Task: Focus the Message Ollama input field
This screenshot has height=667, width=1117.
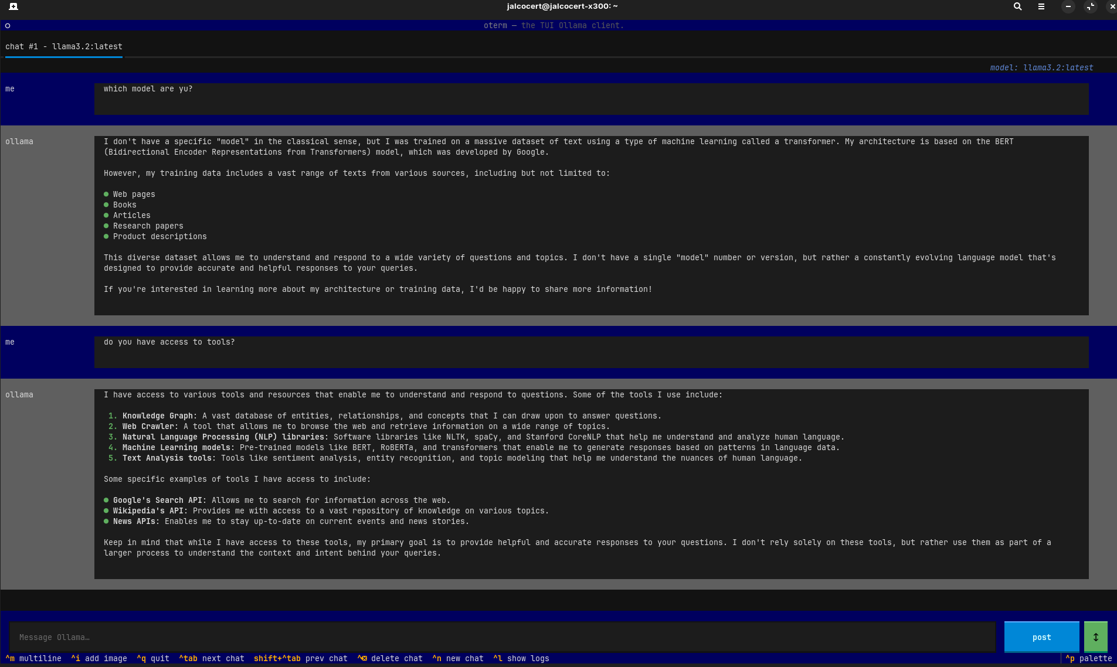Action: [503, 637]
